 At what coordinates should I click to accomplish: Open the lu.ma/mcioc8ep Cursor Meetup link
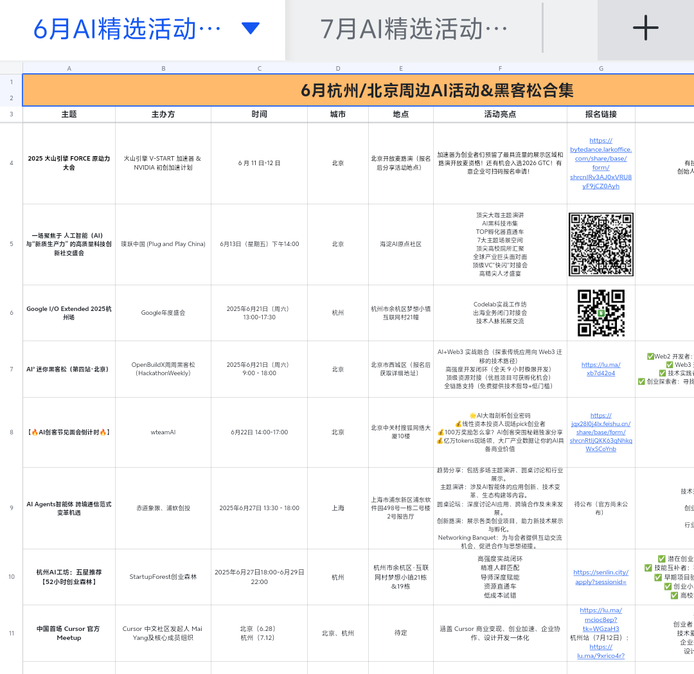click(601, 619)
